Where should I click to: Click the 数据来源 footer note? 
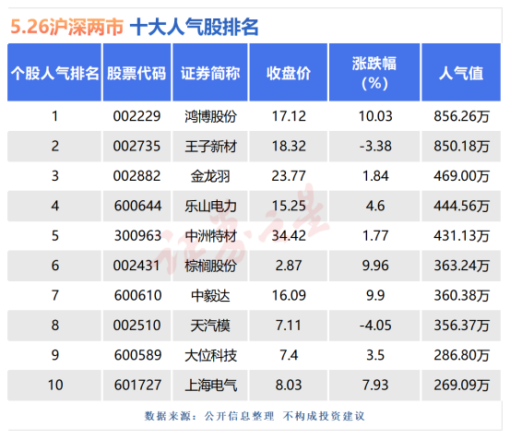click(x=255, y=416)
